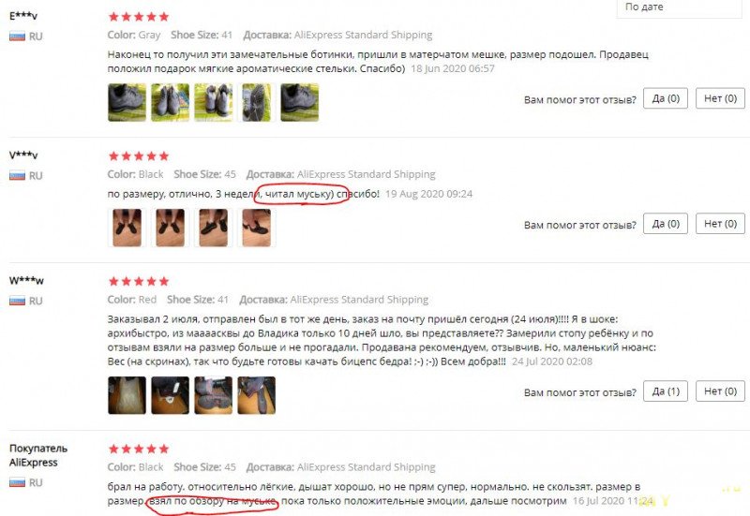Open fourth photo in V***v's review
Image resolution: width=750 pixels, height=516 pixels.
[x=256, y=228]
